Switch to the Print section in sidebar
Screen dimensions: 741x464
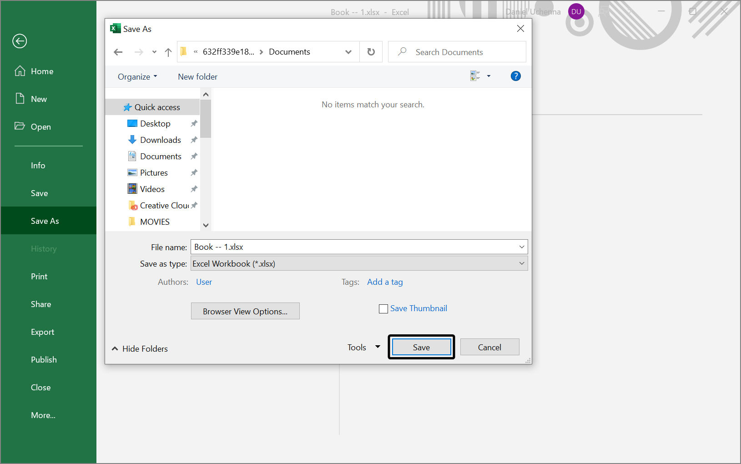click(39, 276)
